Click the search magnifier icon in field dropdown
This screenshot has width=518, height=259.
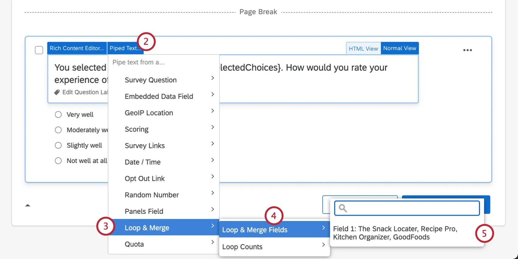tap(342, 208)
